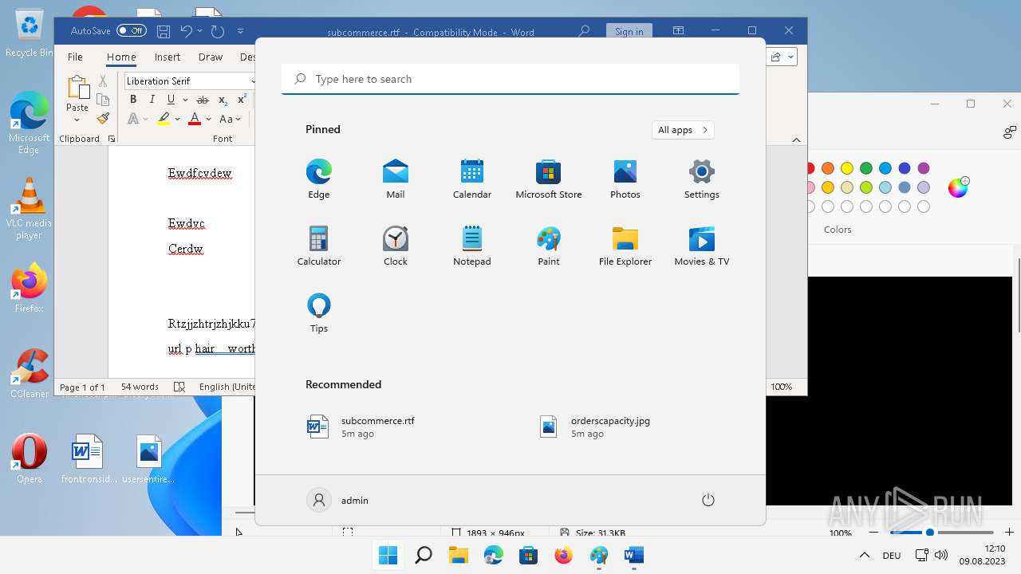Collapse the Word ribbon chevron
The width and height of the screenshot is (1021, 574).
(x=796, y=140)
